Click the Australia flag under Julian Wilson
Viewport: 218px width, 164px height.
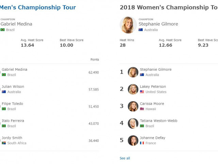[4, 92]
